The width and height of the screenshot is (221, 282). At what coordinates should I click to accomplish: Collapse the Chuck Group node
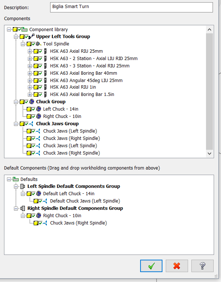(x=16, y=102)
